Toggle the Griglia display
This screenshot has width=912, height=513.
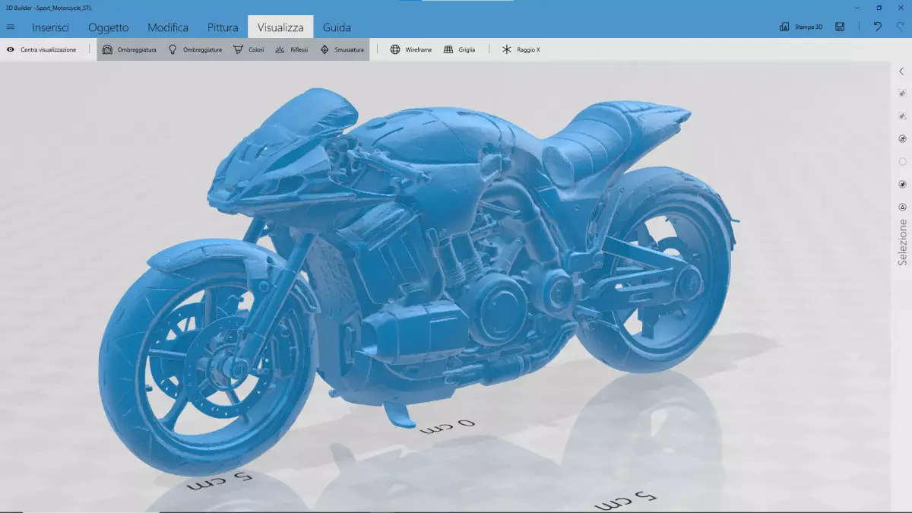tap(460, 49)
